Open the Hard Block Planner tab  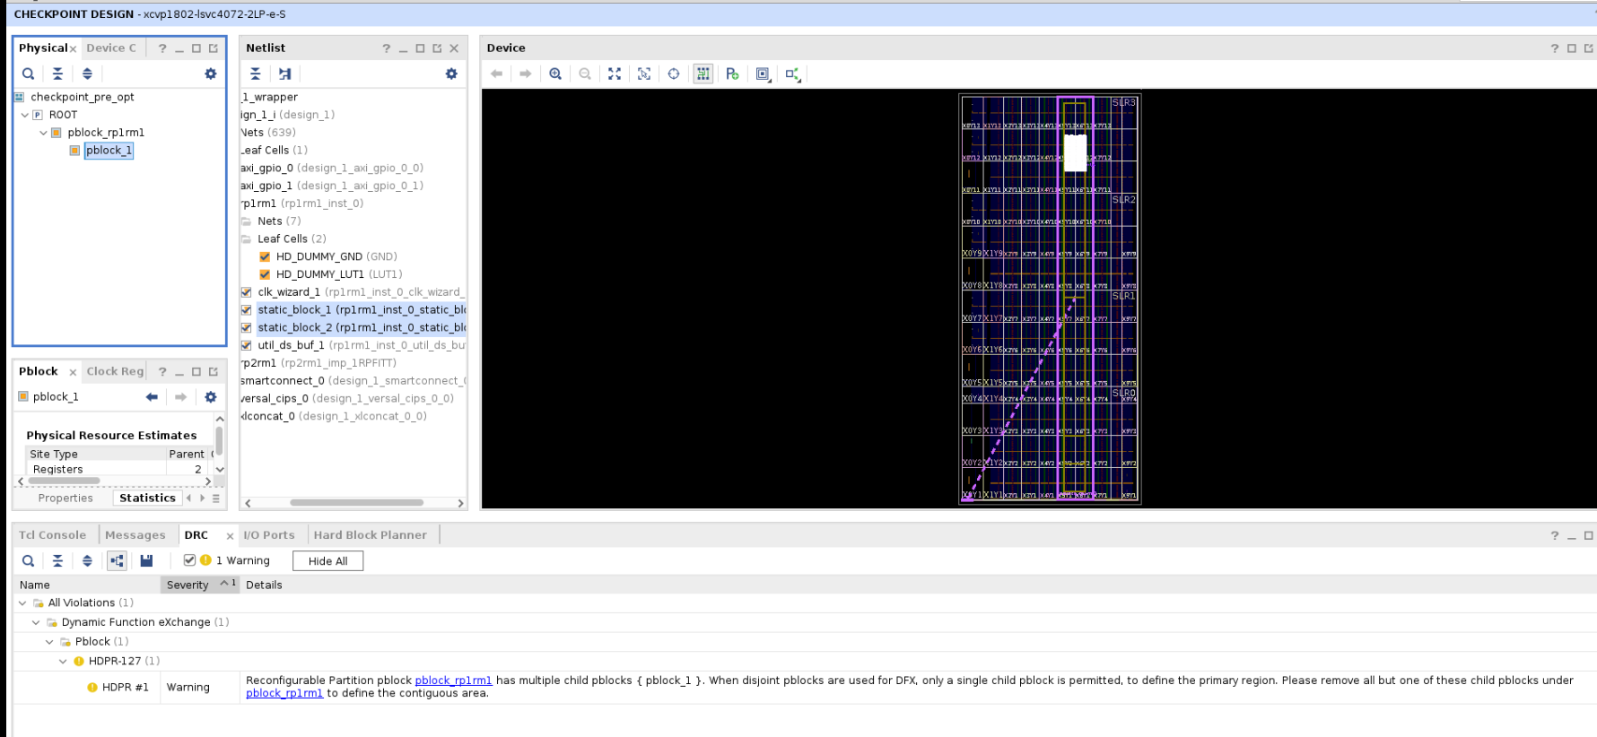371,535
